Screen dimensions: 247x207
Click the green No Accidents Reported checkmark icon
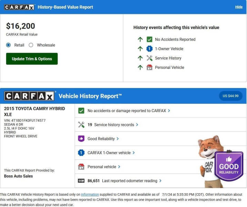coord(150,39)
